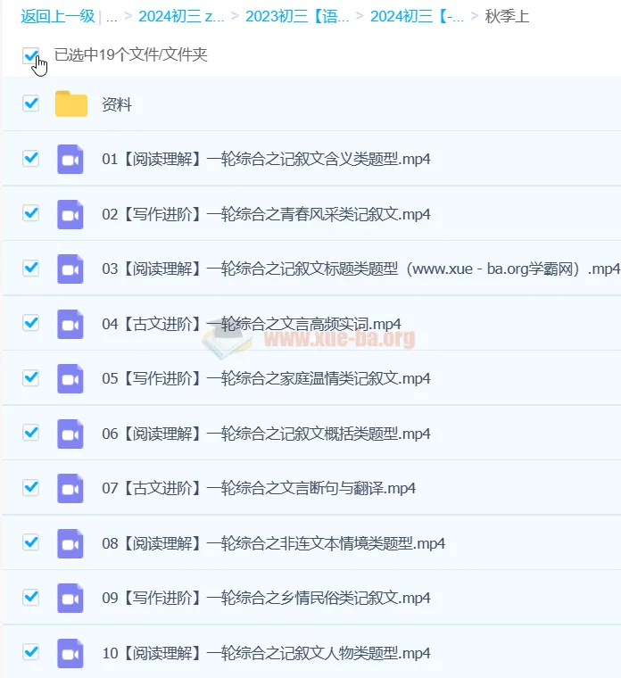Open the 2024初三【-... breadcrumb folder
The image size is (621, 678).
pos(417,16)
